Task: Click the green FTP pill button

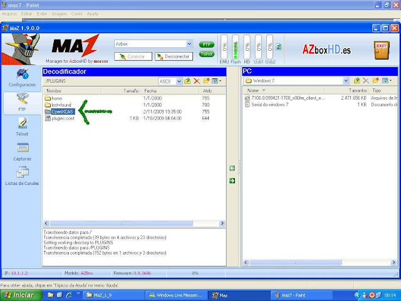Action: click(206, 45)
